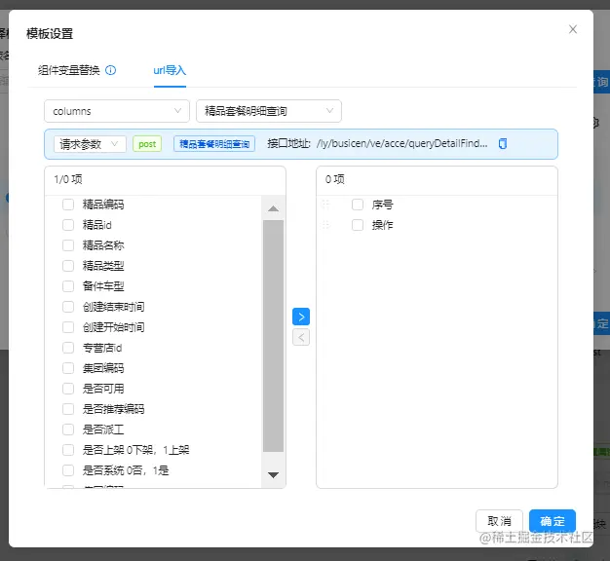Click the 取消 button
Viewport: 610px width, 561px height.
coord(499,521)
